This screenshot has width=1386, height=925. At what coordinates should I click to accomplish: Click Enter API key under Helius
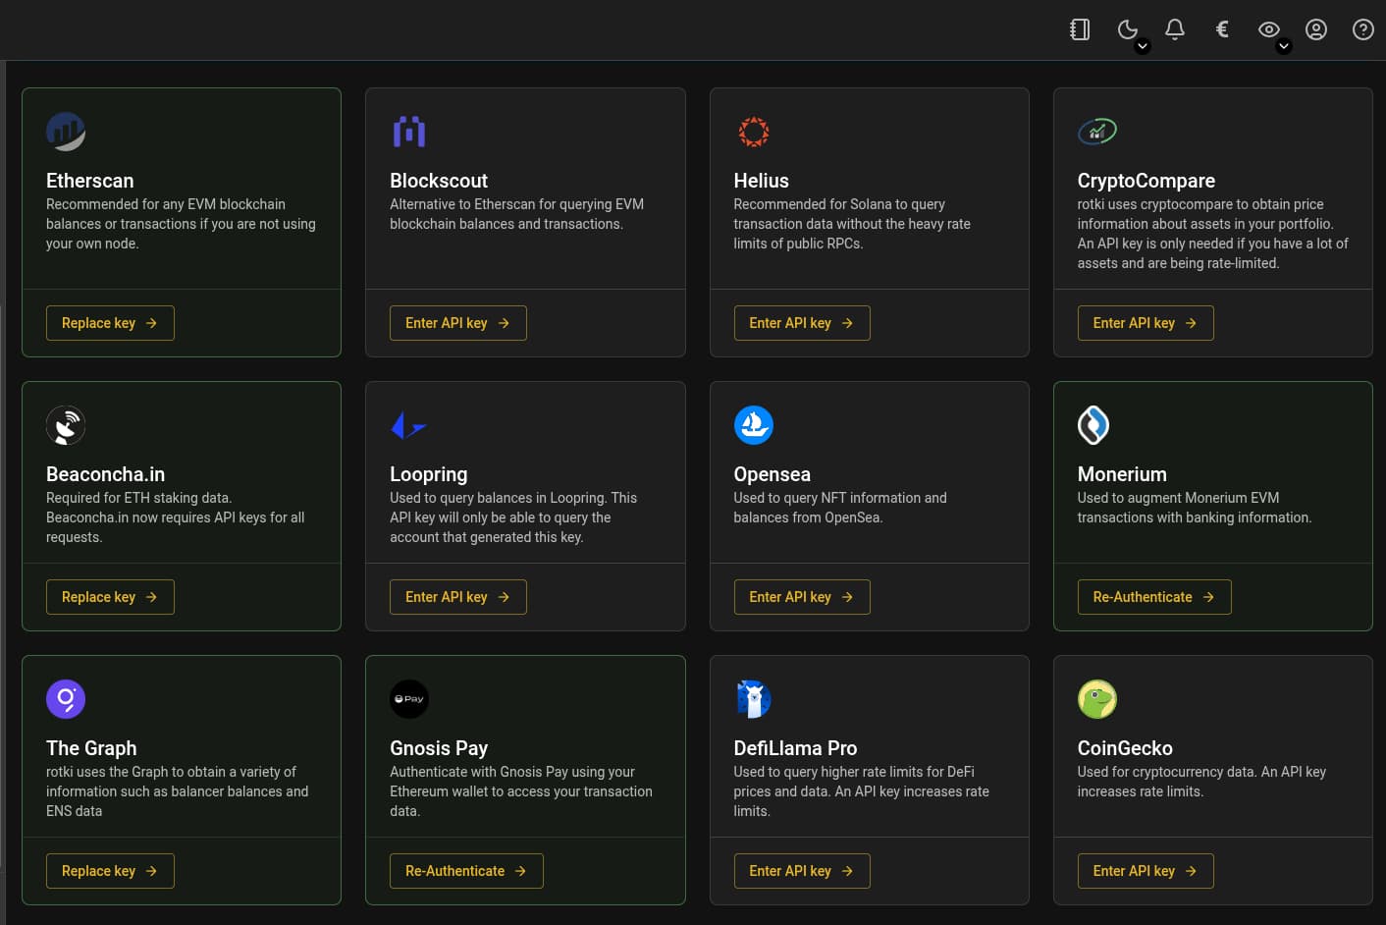(x=801, y=323)
